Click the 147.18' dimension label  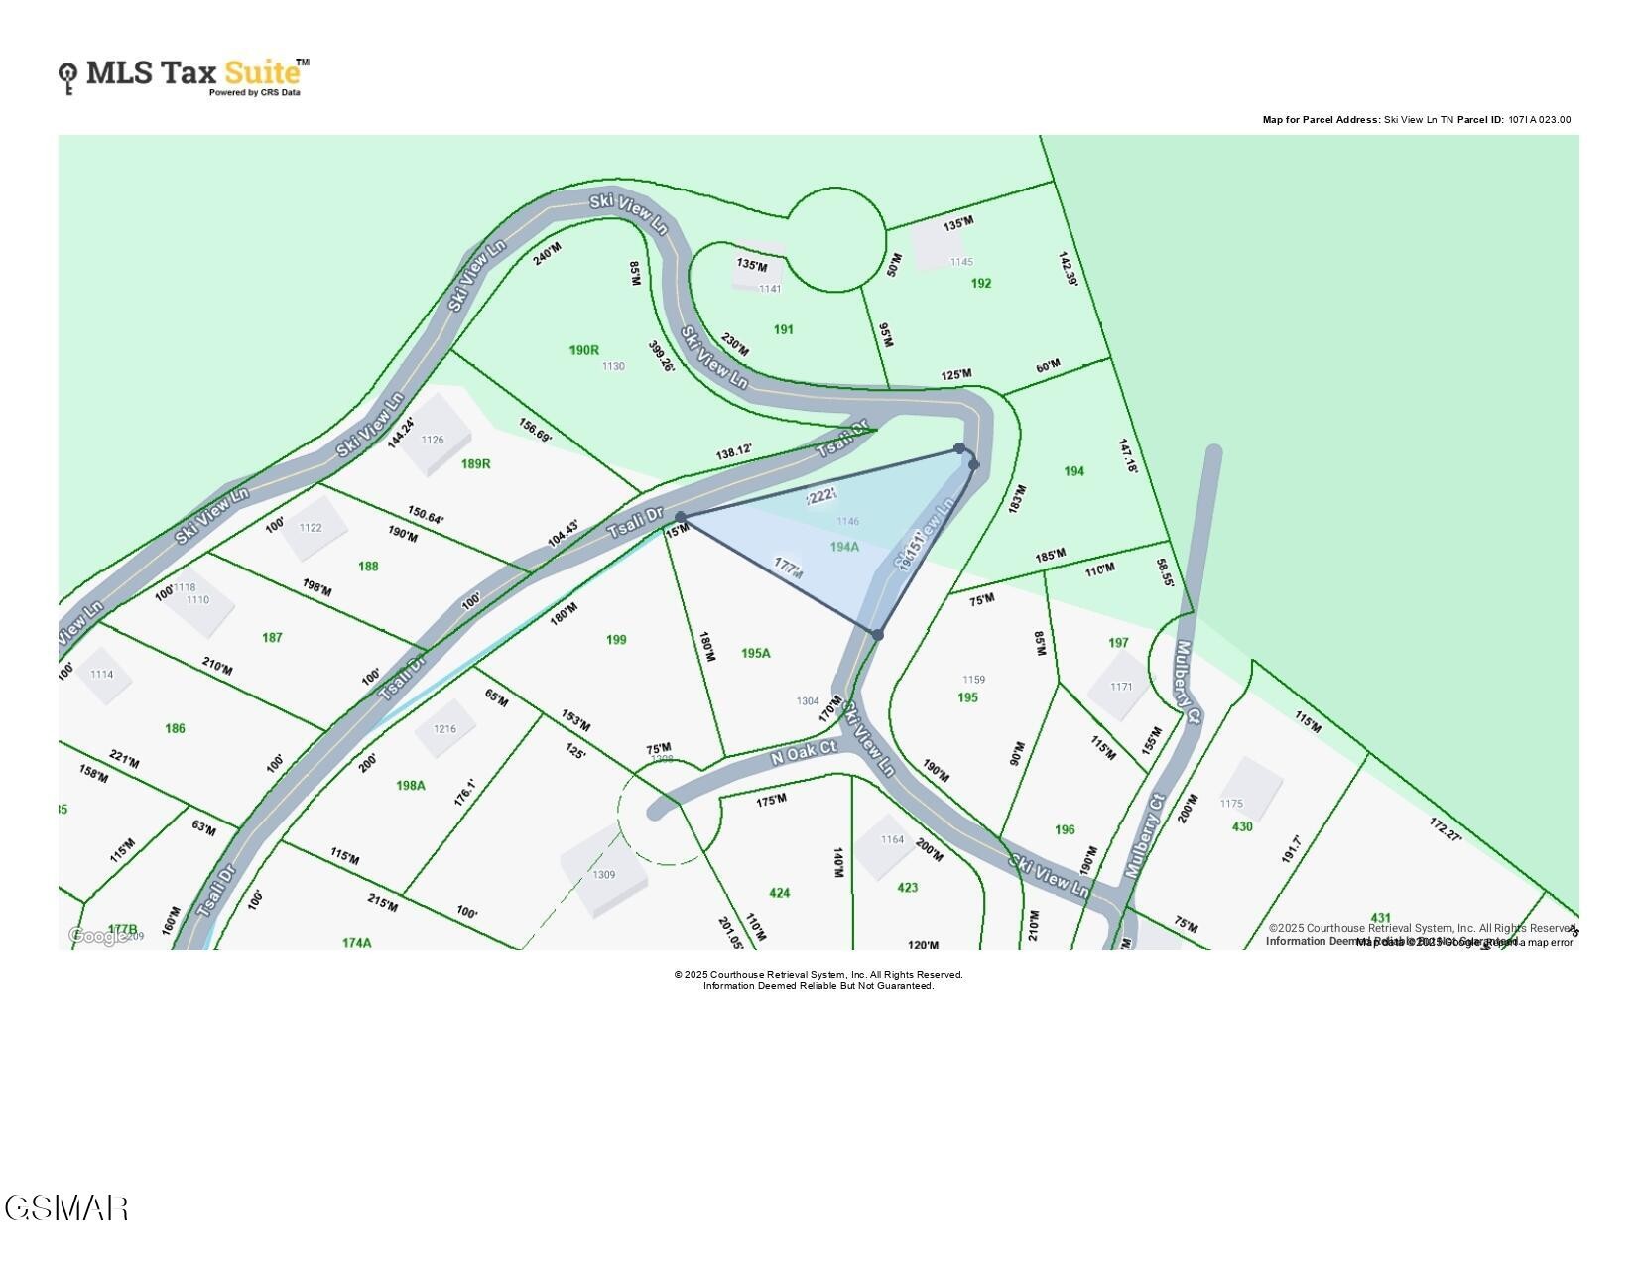[x=1128, y=456]
